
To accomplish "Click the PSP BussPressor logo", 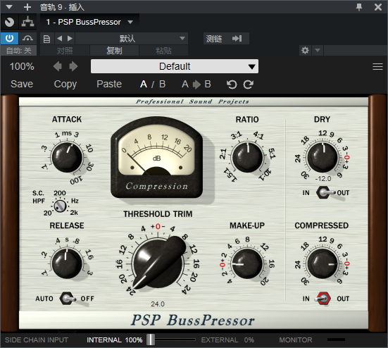I will (x=193, y=321).
